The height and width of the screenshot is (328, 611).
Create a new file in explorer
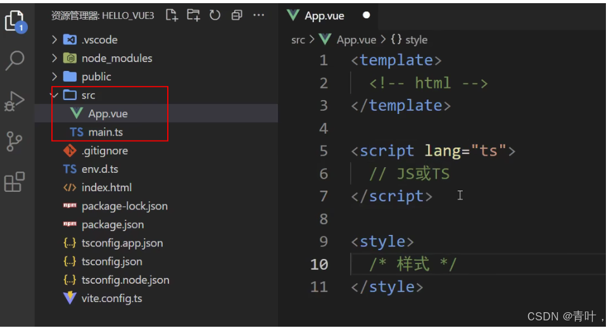172,16
